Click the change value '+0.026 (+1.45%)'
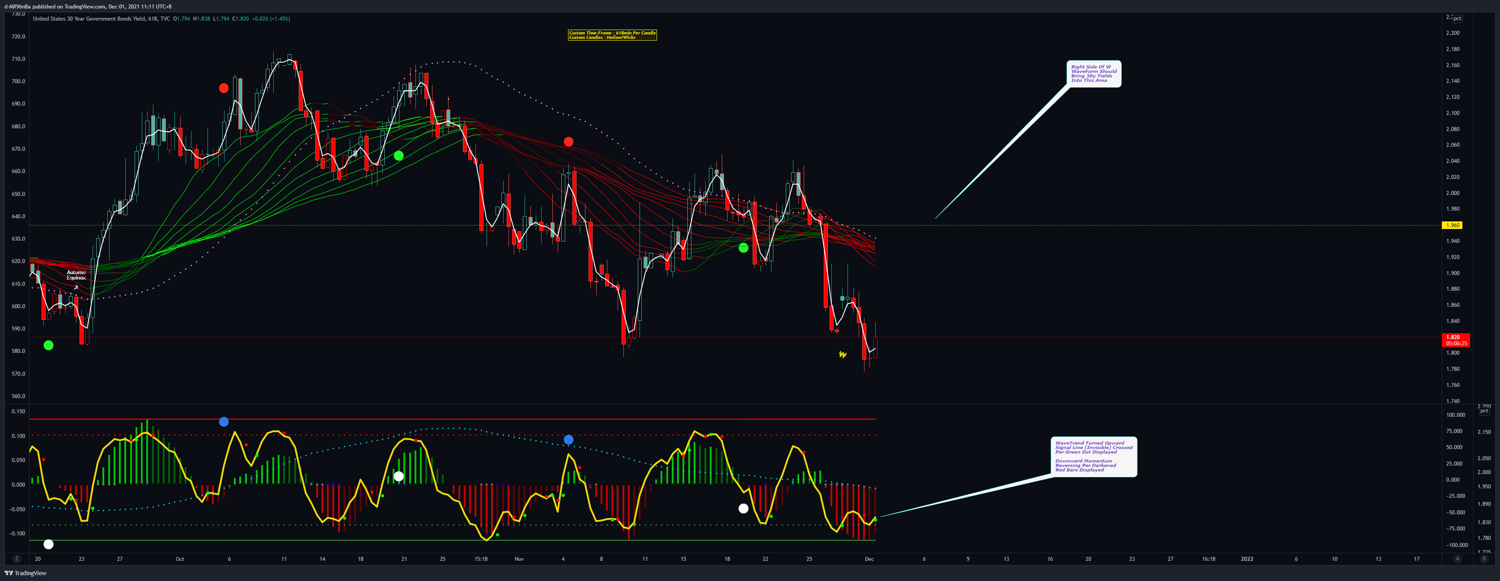This screenshot has height=581, width=1500. click(x=271, y=19)
